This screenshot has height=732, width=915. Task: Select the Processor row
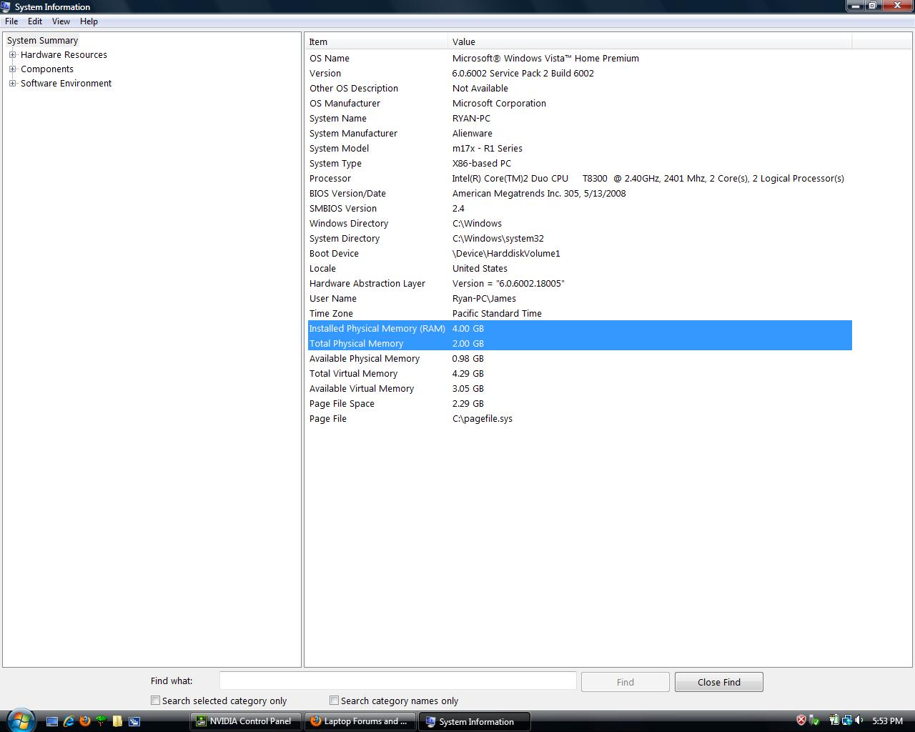[x=580, y=179]
